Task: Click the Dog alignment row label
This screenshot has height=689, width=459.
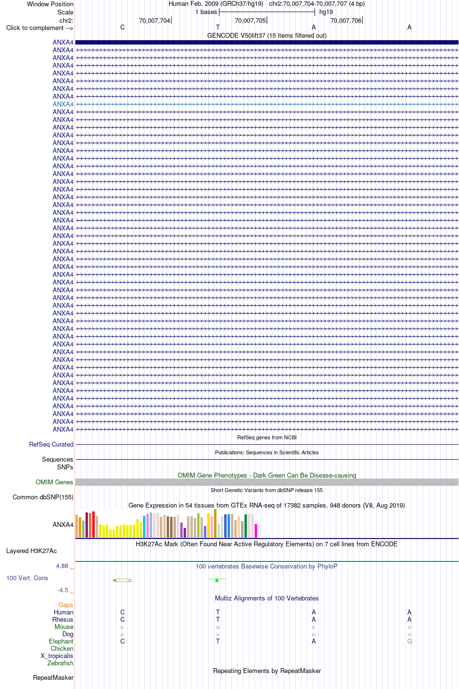Action: click(x=68, y=634)
